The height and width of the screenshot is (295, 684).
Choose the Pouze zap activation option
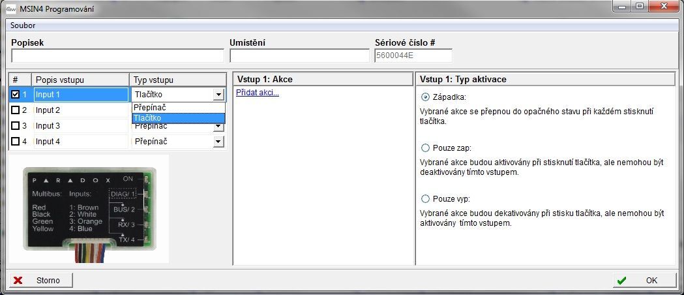click(426, 147)
